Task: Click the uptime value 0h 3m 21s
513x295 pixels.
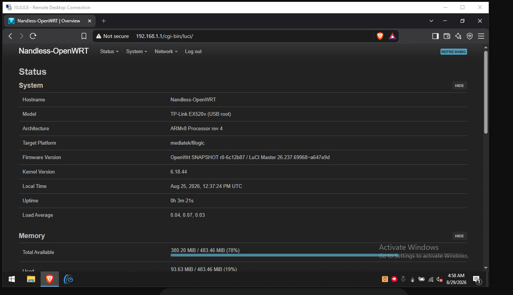Action: [182, 201]
